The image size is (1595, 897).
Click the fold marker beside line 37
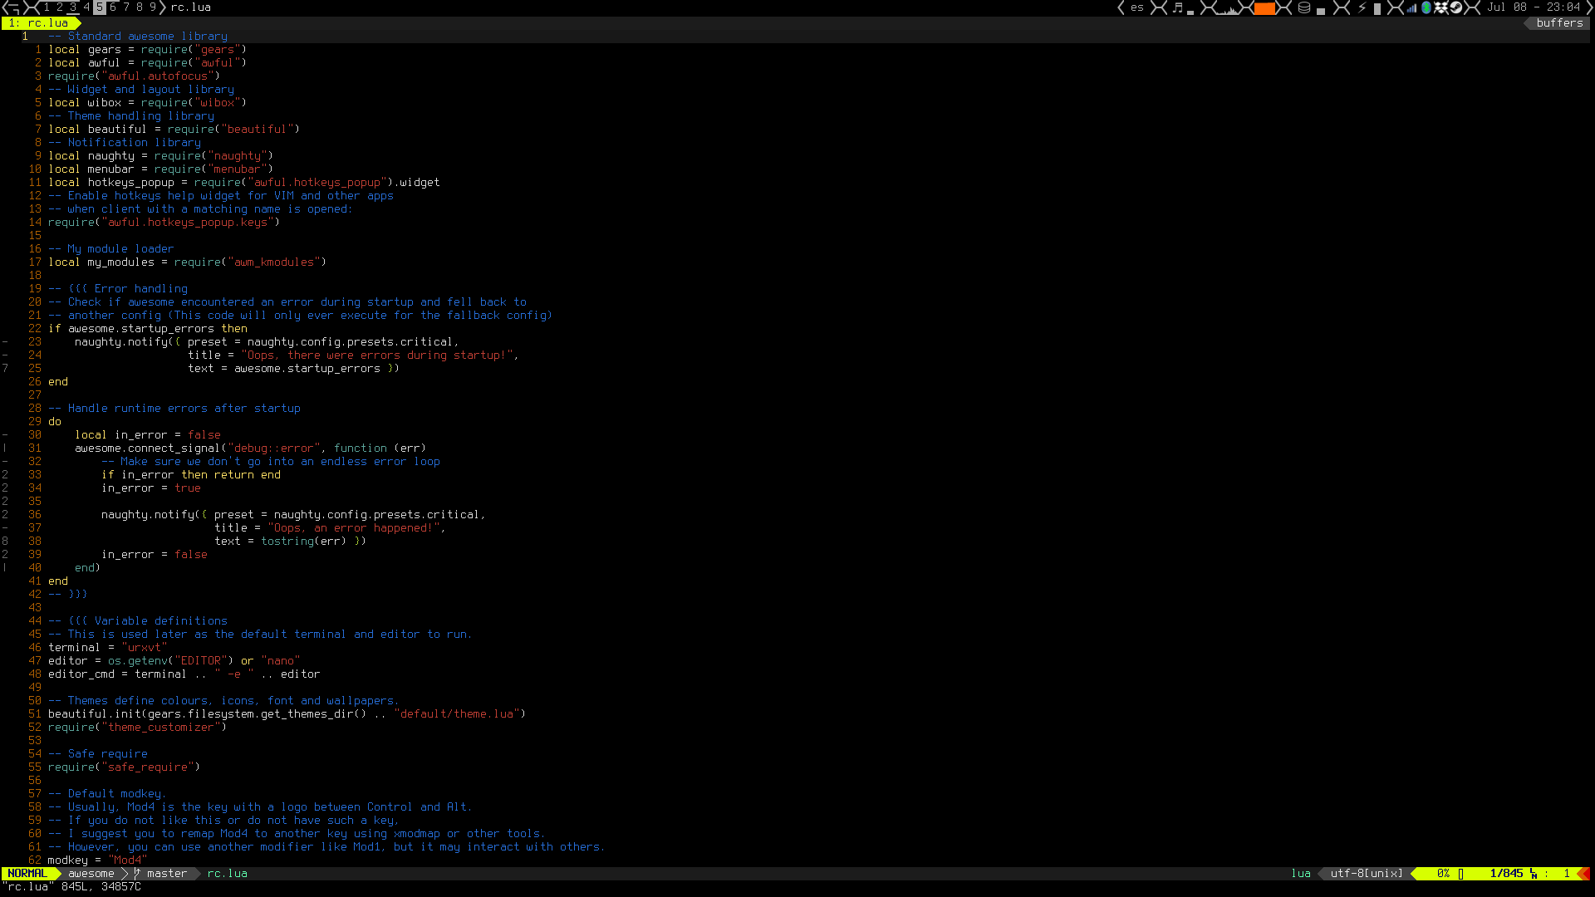(x=5, y=528)
